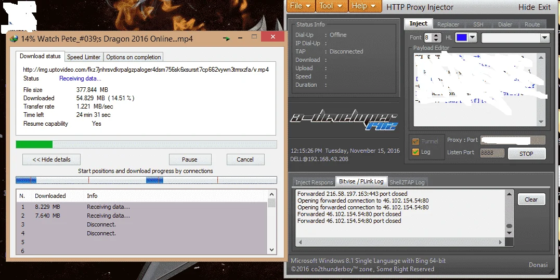This screenshot has width=560, height=280.
Task: Click the download URL text
Action: (x=146, y=70)
